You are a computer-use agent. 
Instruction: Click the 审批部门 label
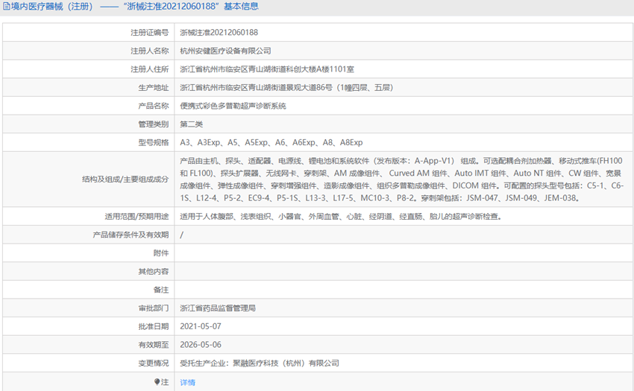coord(153,308)
